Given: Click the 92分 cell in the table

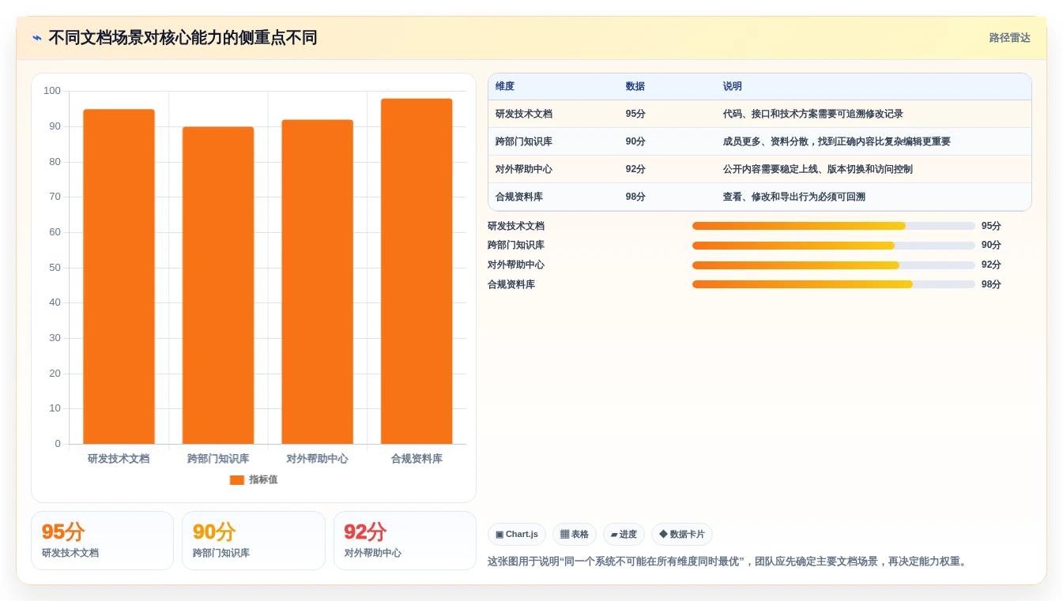Looking at the screenshot, I should [x=635, y=169].
